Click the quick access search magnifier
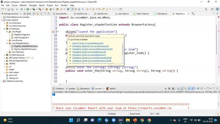 [x=206, y=9]
